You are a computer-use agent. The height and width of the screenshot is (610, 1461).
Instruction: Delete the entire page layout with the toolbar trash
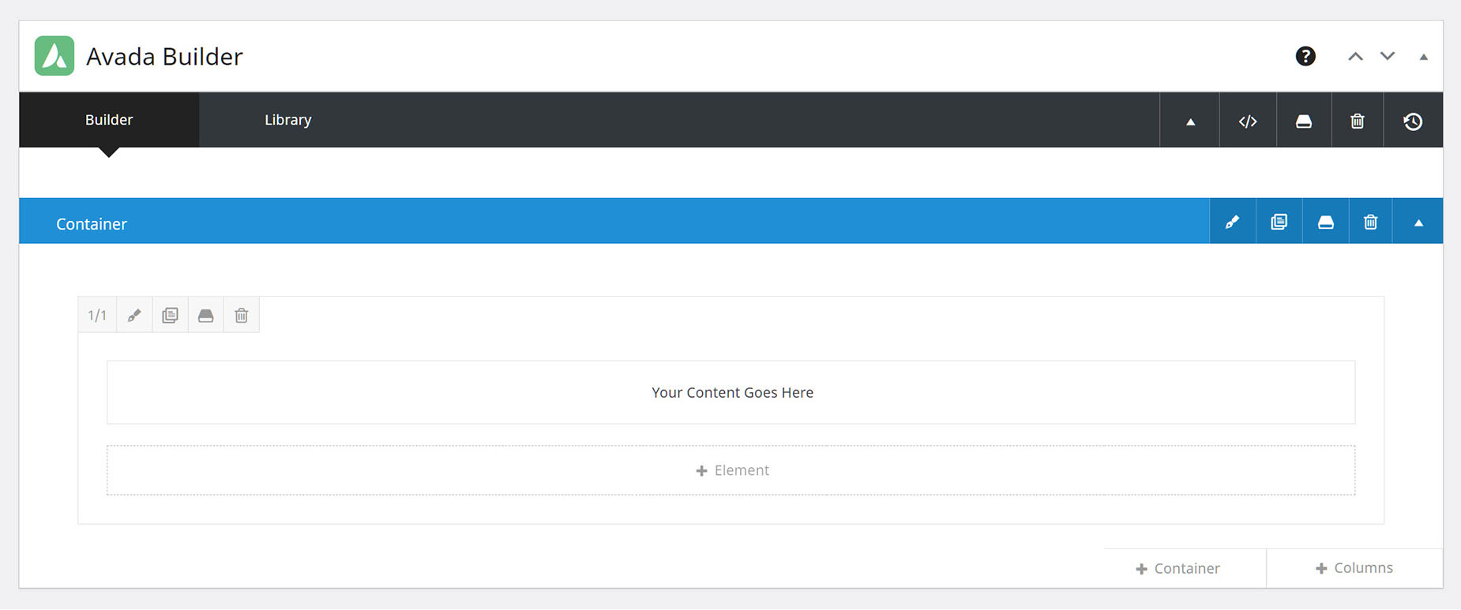pos(1358,121)
